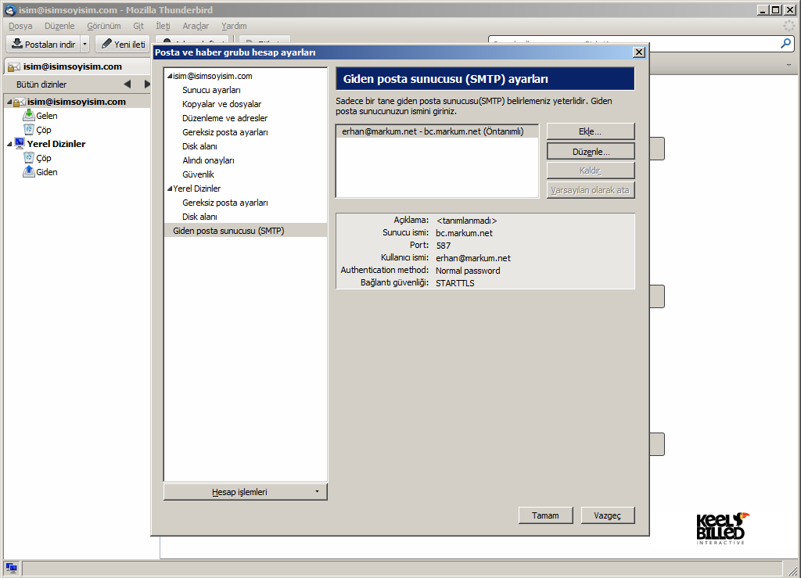Select Gereksiz posta ayarları under isim@isimsoyisim.com
801x578 pixels.
coord(225,132)
